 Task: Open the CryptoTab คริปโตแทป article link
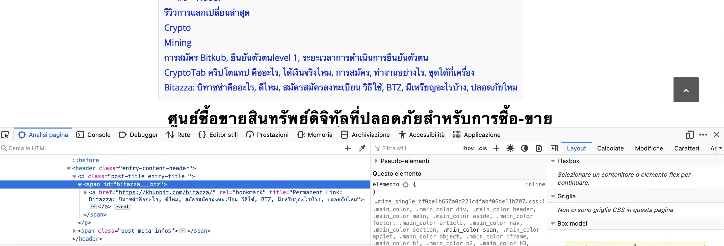click(x=319, y=72)
